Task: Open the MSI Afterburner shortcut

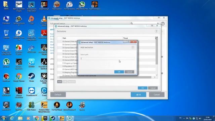Action: [82, 5]
